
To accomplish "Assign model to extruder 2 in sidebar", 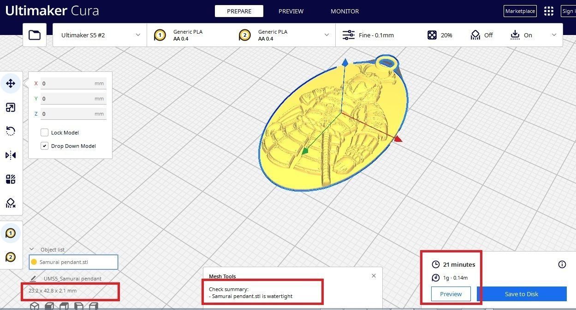I will tap(11, 257).
